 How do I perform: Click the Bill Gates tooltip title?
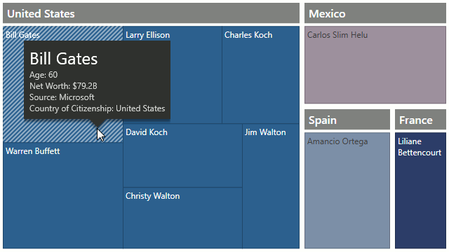point(64,59)
